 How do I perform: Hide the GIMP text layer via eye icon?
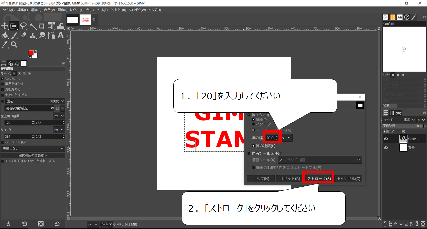(x=386, y=139)
